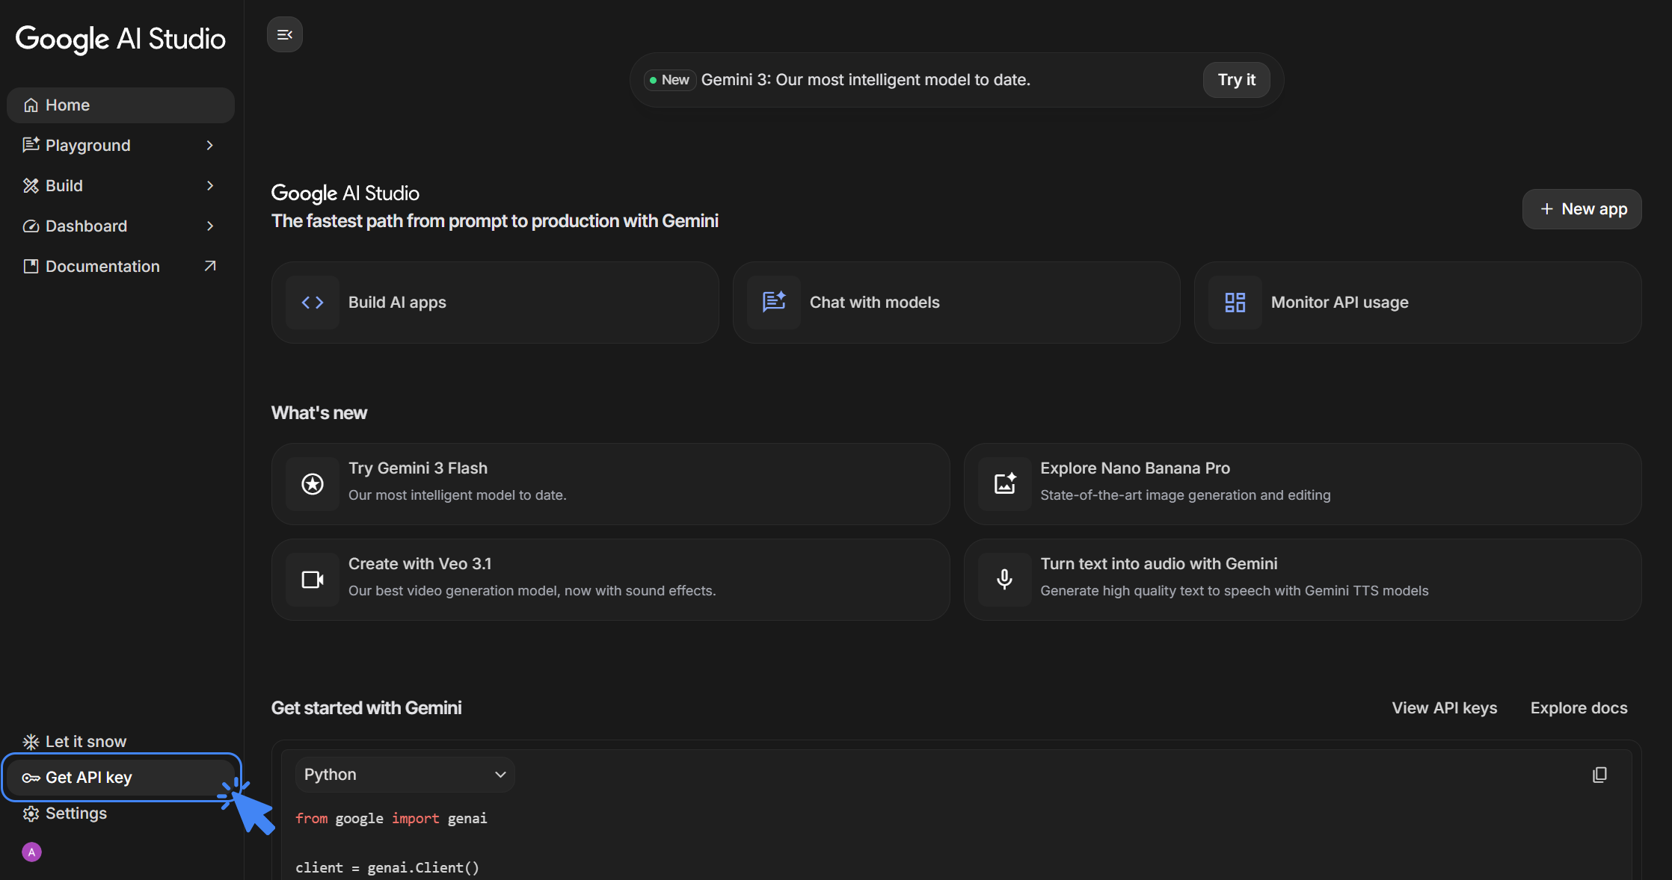Image resolution: width=1672 pixels, height=880 pixels.
Task: Click the Chat with models icon
Action: coord(774,303)
